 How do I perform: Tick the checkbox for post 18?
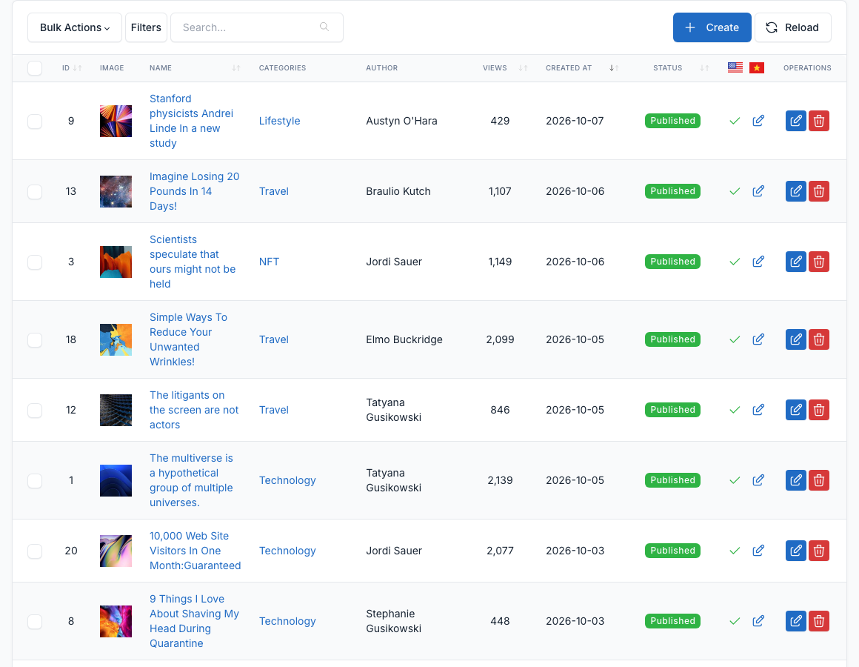point(35,340)
